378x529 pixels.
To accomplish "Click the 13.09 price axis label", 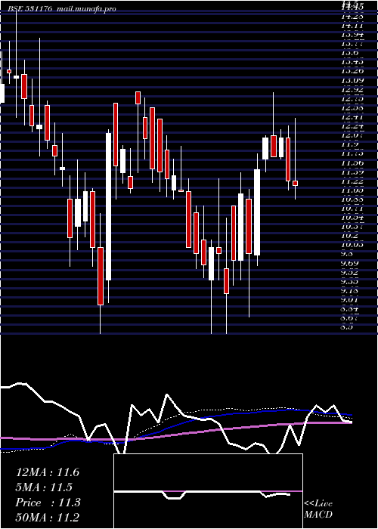I will coord(353,80).
